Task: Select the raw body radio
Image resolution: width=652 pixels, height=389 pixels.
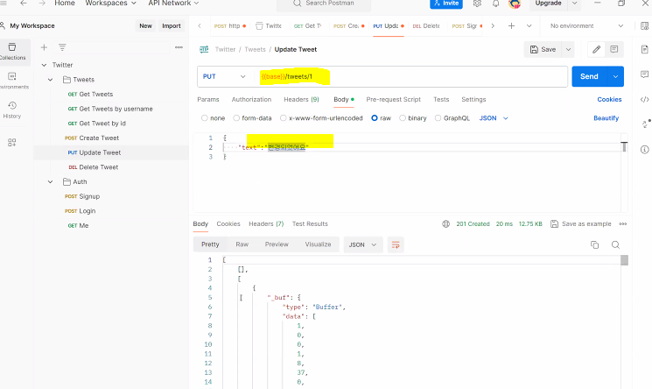Action: click(375, 118)
